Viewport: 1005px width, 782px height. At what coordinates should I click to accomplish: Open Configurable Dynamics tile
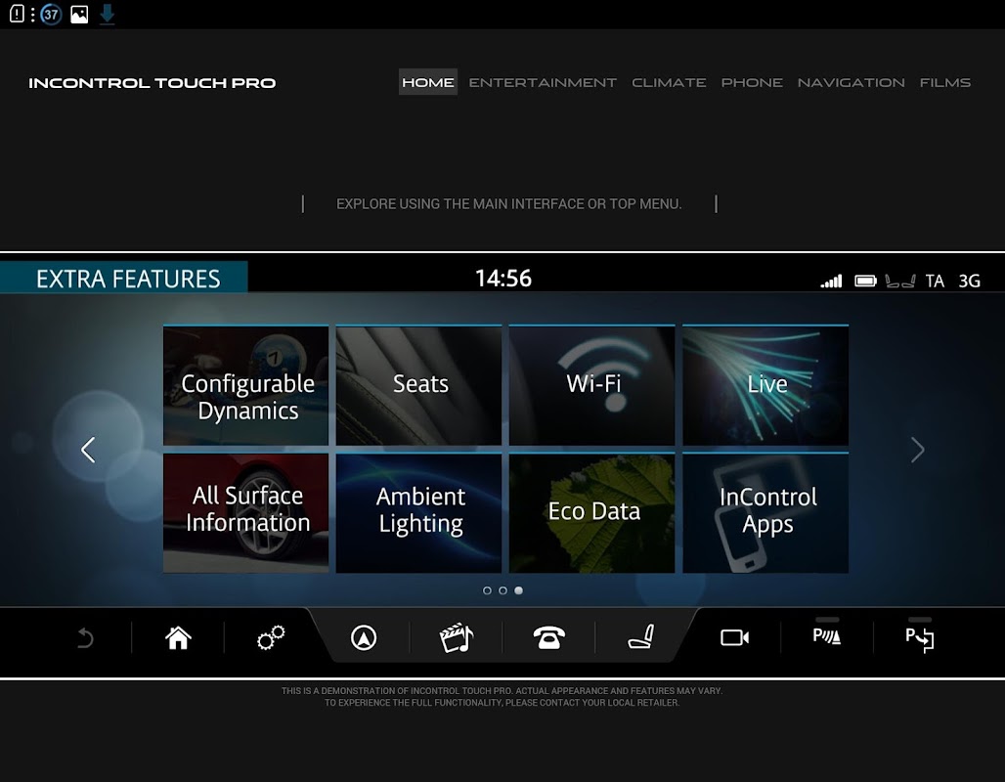point(246,385)
